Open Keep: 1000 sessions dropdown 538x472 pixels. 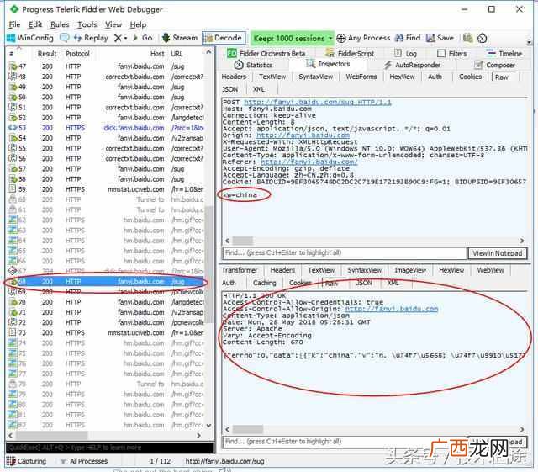tap(293, 38)
